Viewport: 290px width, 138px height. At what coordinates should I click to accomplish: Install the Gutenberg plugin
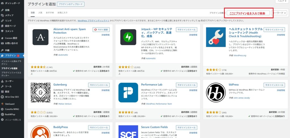pyautogui.click(x=99, y=85)
